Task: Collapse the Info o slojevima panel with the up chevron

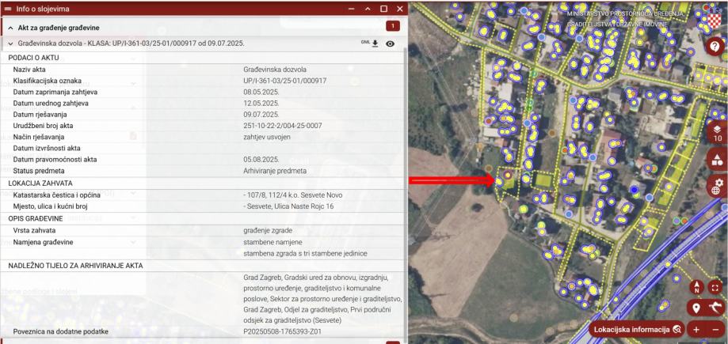Action: pos(368,9)
